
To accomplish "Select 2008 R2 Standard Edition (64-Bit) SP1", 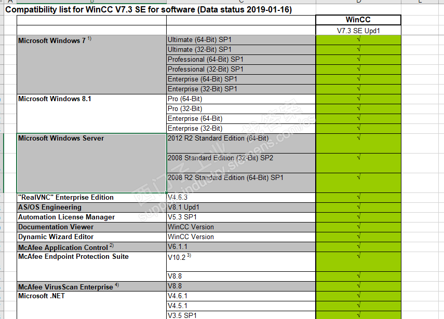I will [x=241, y=183].
